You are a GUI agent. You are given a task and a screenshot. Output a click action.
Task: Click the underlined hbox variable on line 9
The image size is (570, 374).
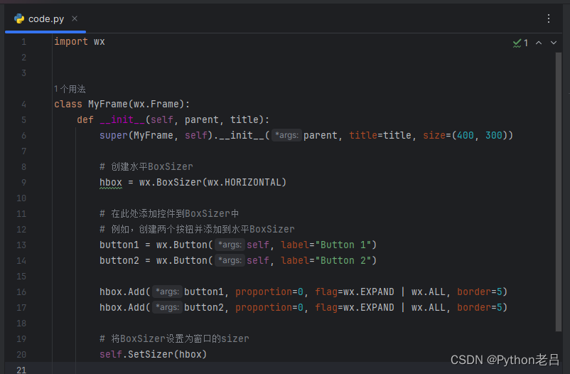point(111,182)
